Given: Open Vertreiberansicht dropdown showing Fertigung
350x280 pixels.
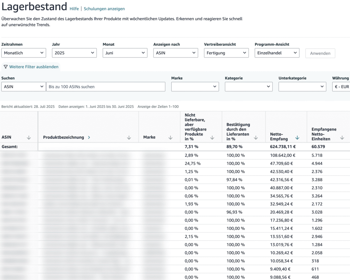Looking at the screenshot, I should coord(226,53).
